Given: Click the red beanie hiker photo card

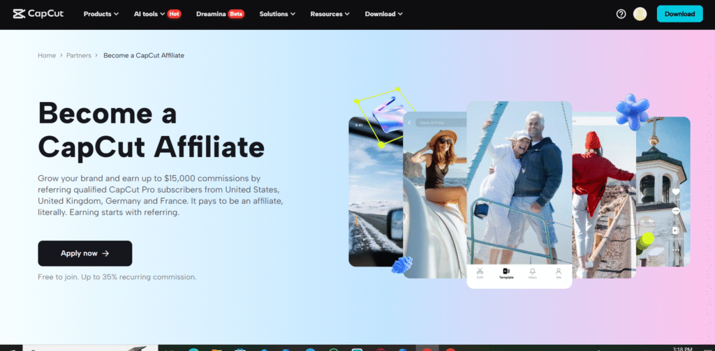Looking at the screenshot, I should tap(604, 196).
